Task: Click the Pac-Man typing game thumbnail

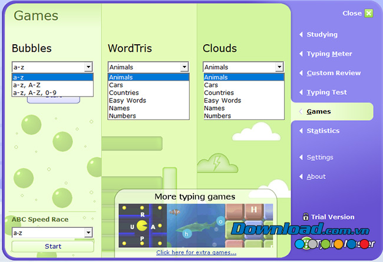Action: pos(143,225)
